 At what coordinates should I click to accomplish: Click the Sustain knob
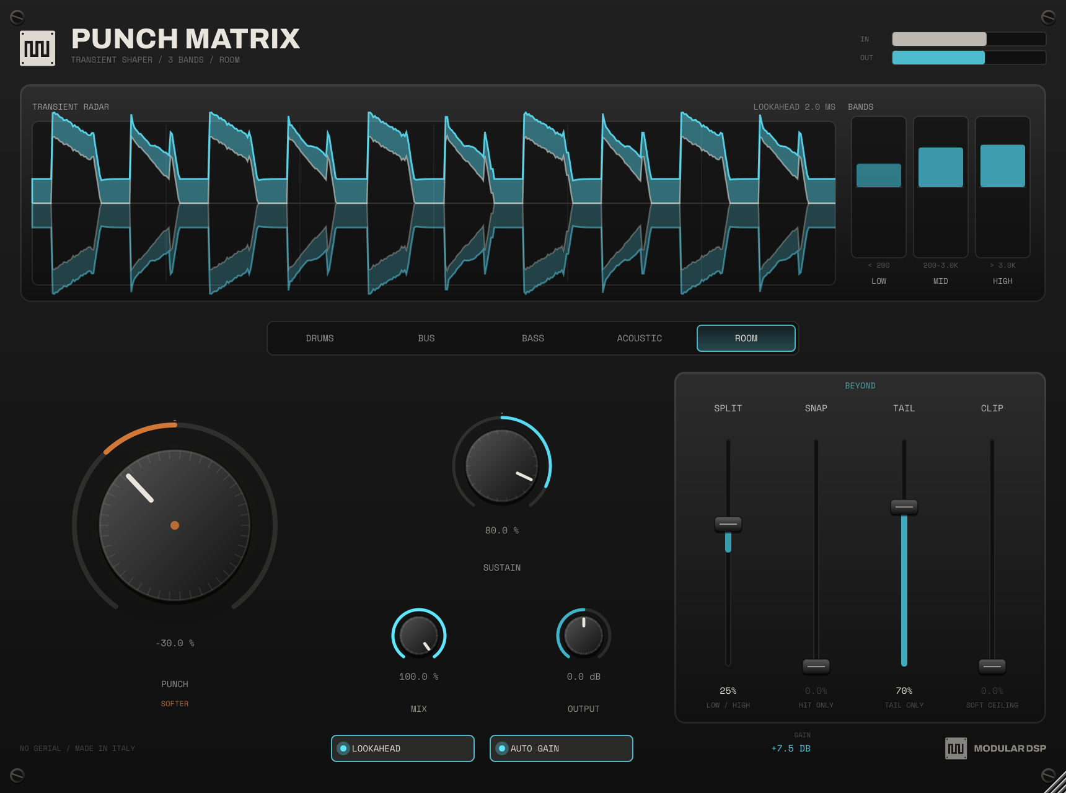point(502,465)
